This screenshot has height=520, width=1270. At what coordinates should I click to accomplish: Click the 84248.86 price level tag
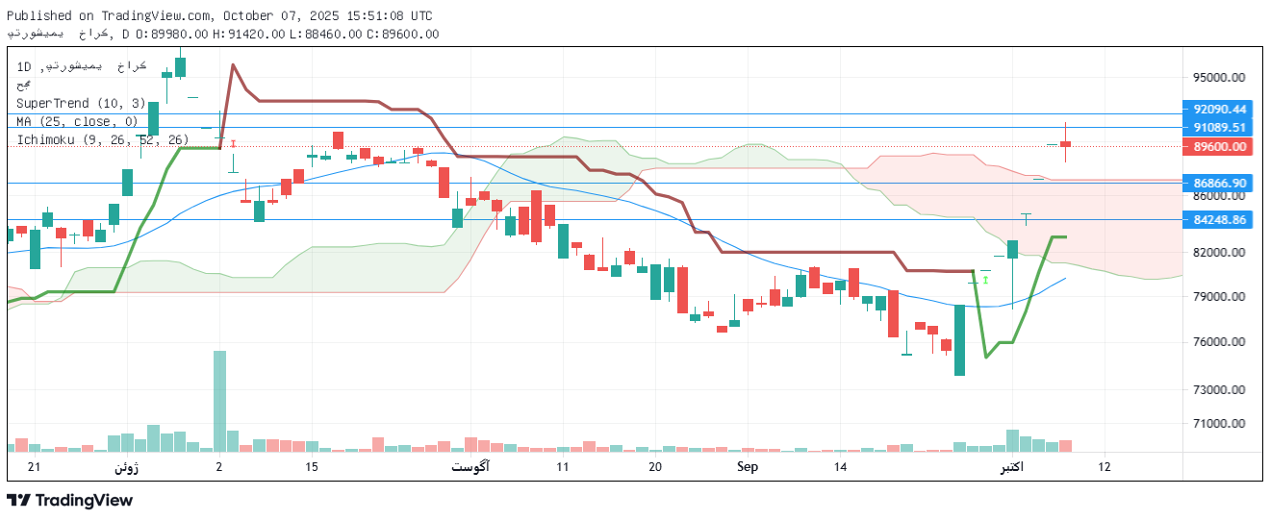pos(1219,220)
